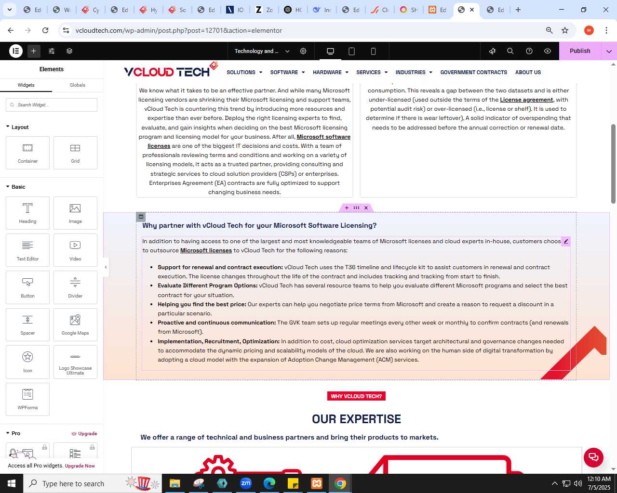Select the Google Maps widget
This screenshot has height=493, width=617.
click(x=75, y=324)
